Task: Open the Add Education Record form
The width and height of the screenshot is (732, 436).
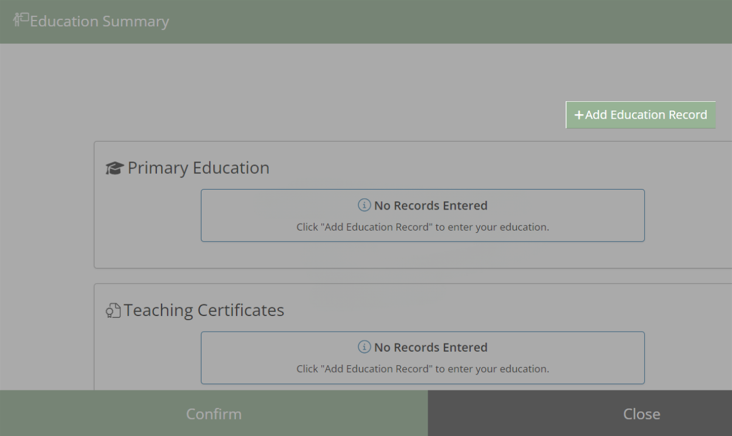Action: click(x=641, y=115)
